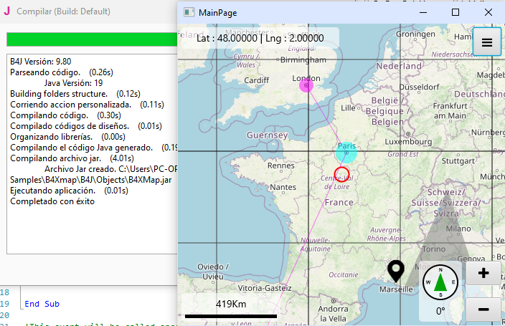Screen dimensions: 505x326
Task: Select the 'Completado con éxito' log line
Action: (52, 201)
